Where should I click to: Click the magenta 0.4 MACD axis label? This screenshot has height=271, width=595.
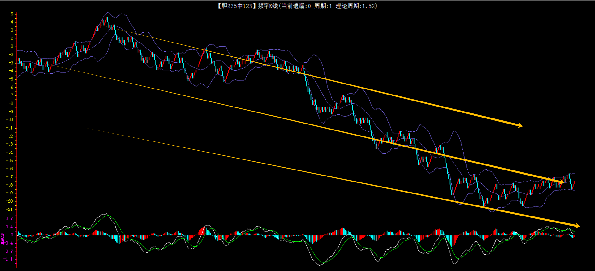[x=9, y=227]
